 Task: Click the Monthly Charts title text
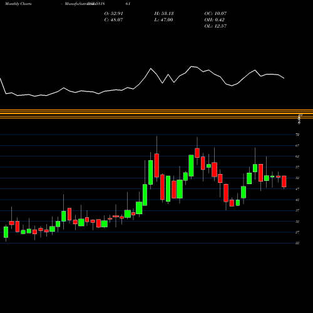pyautogui.click(x=18, y=4)
